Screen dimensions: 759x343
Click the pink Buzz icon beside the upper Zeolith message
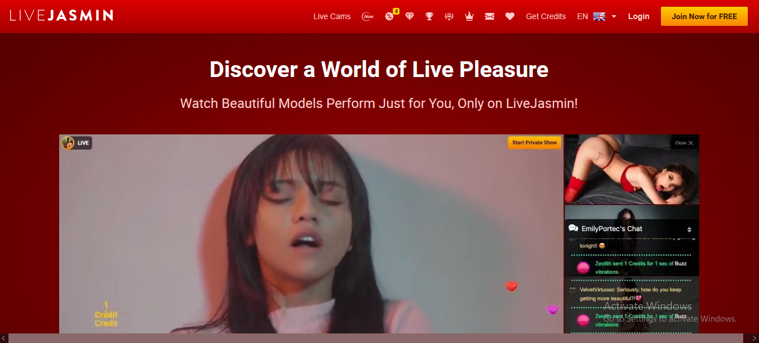click(584, 268)
